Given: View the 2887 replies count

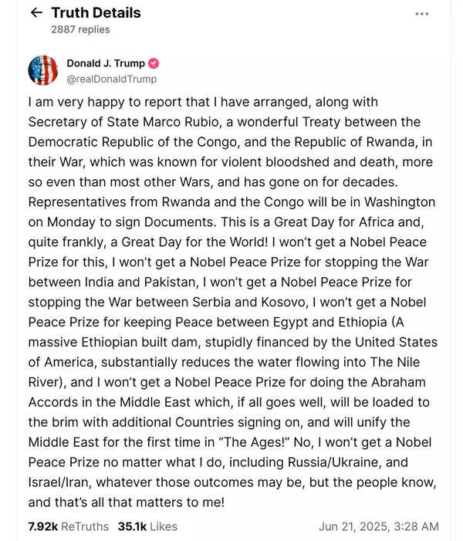Looking at the screenshot, I should coord(80,29).
